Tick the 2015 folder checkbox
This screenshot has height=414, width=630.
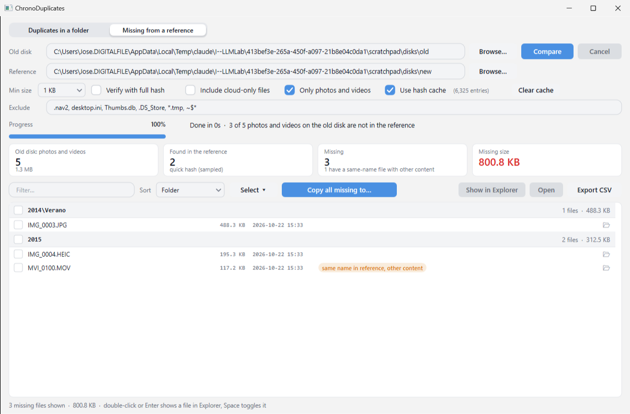tap(18, 240)
